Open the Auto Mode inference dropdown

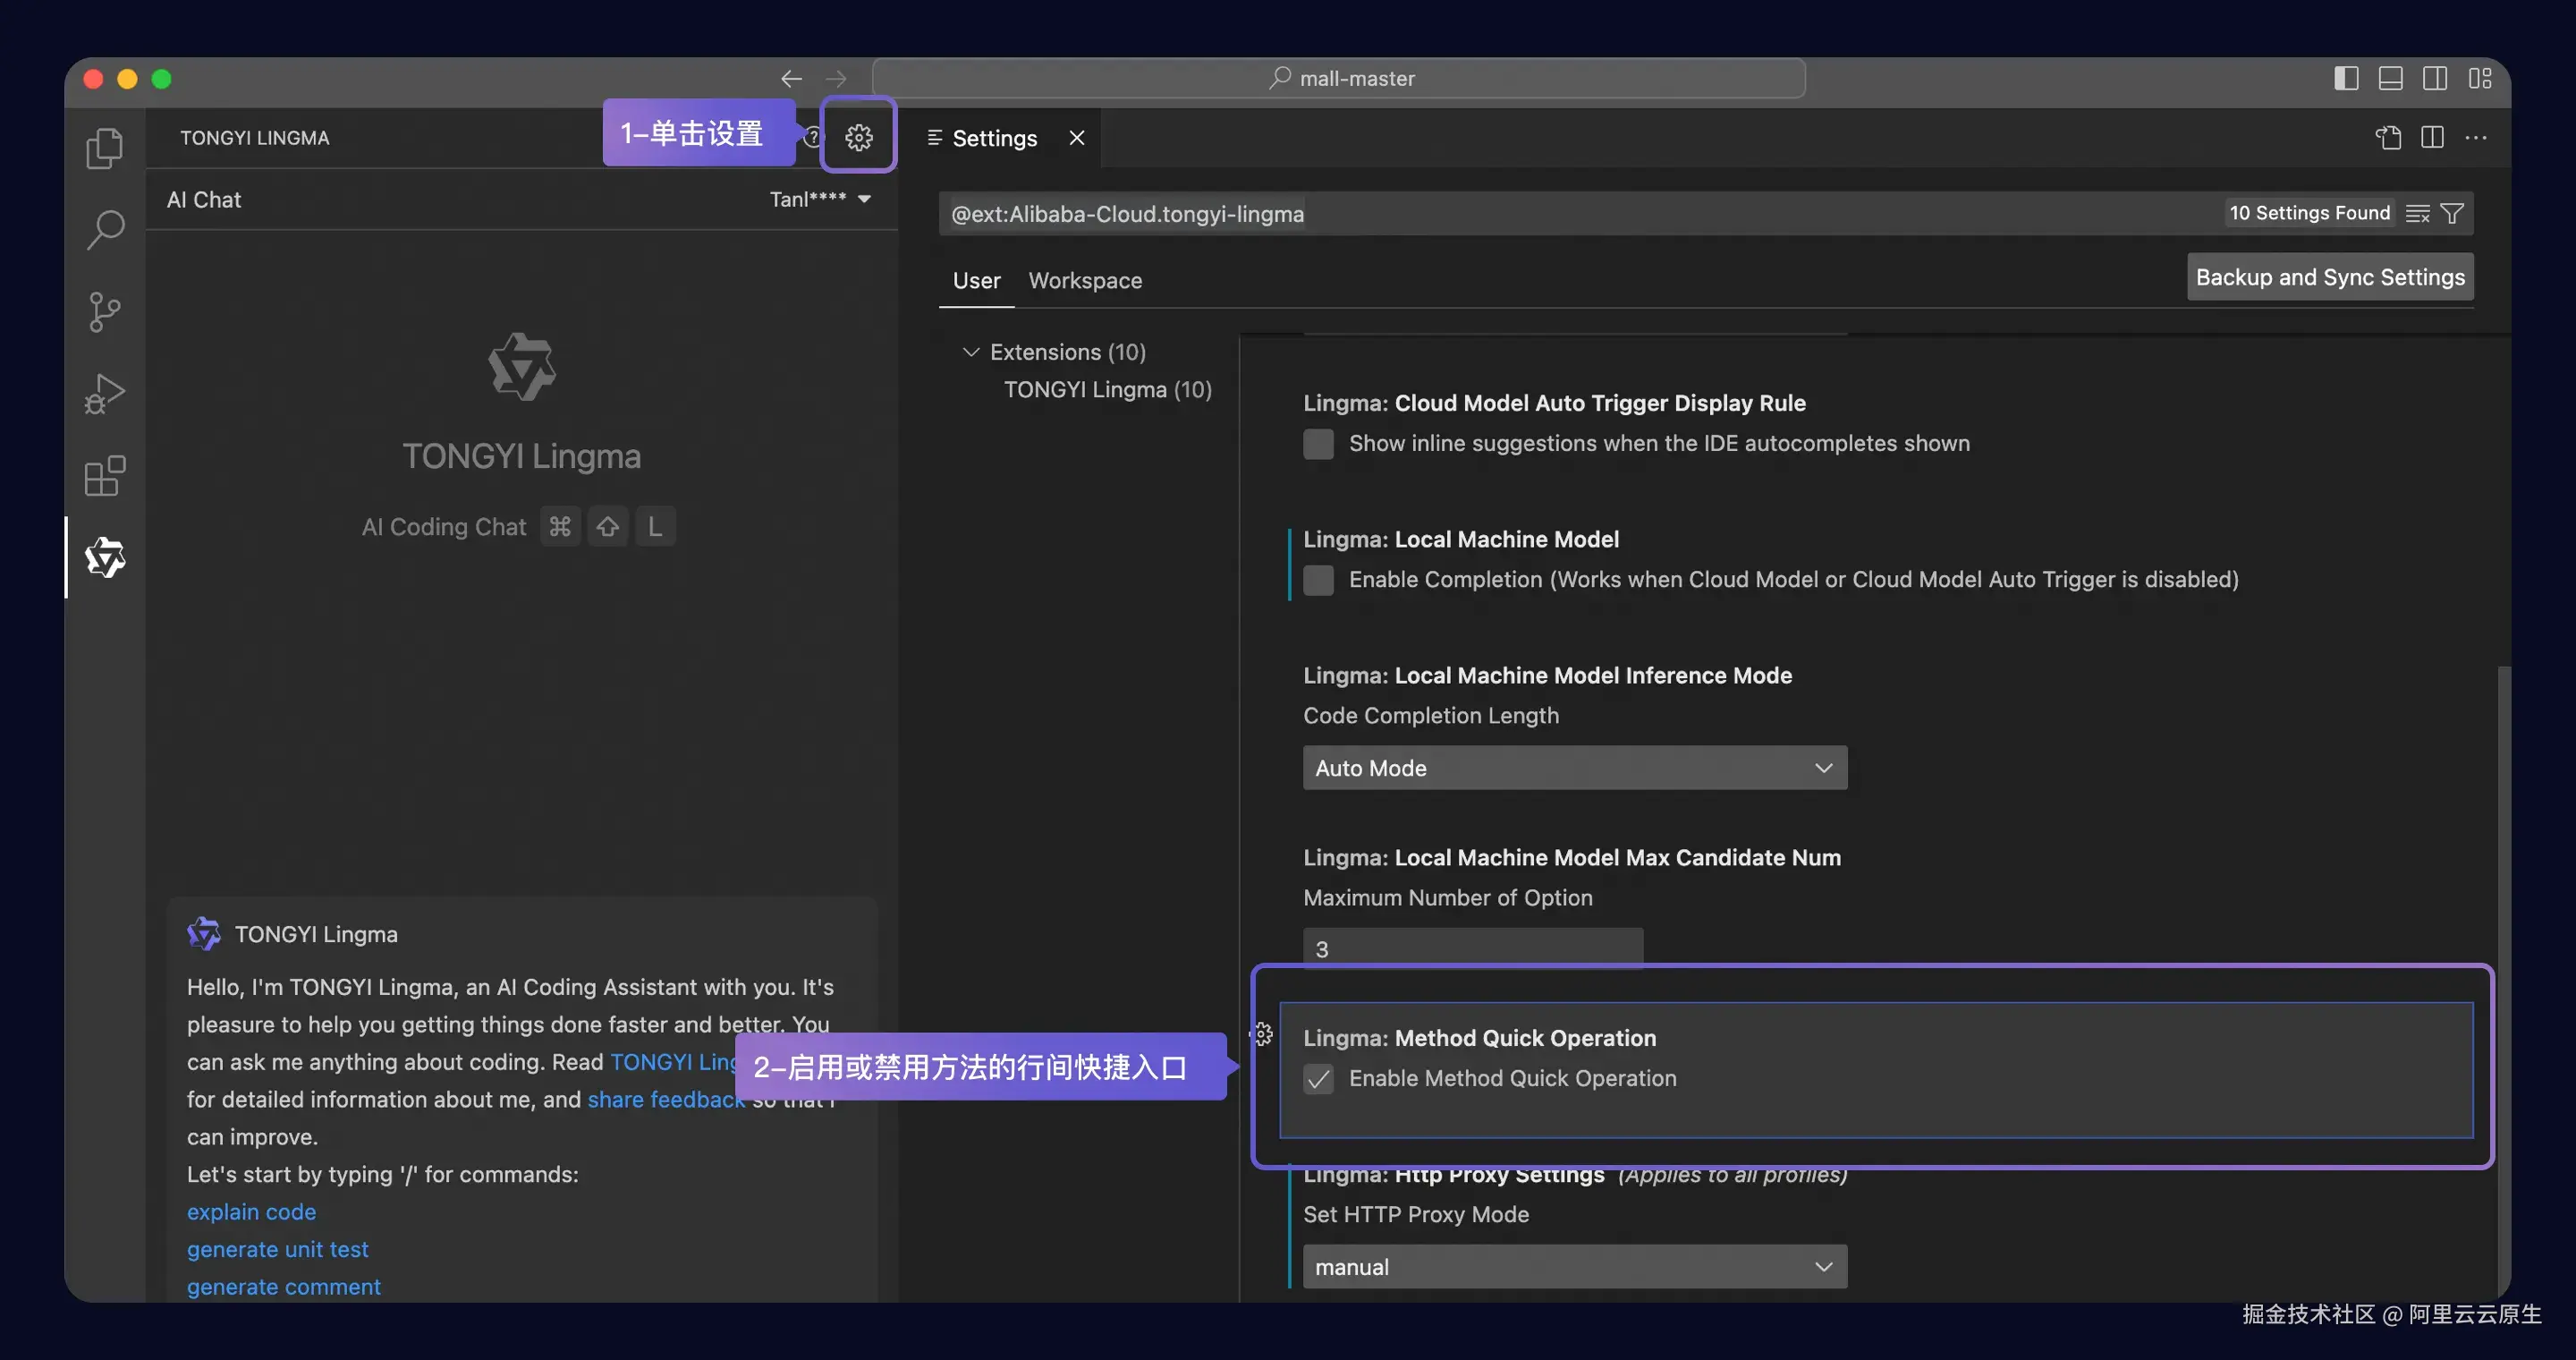pos(1574,768)
